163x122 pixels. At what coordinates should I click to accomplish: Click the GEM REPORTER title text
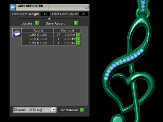[30, 6]
